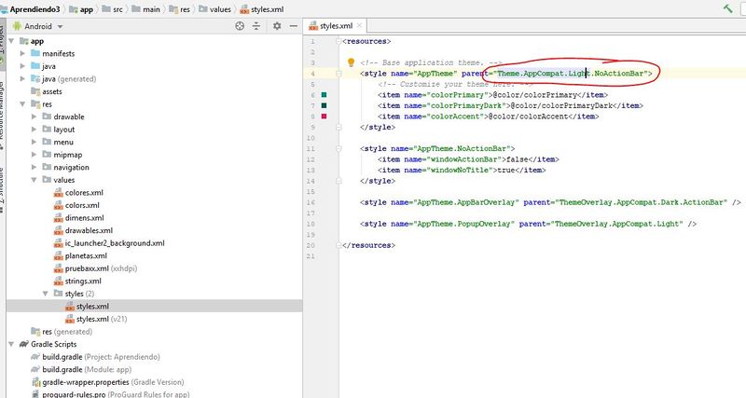Click colorPrimary green gutter swatch

point(324,95)
